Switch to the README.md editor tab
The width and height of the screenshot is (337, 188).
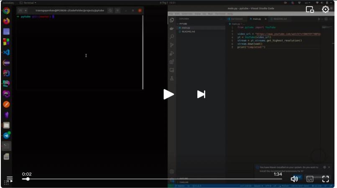[280, 19]
